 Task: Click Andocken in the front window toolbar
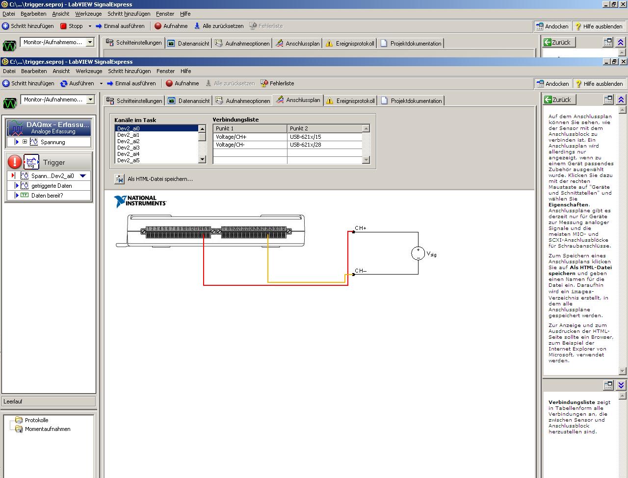(552, 84)
